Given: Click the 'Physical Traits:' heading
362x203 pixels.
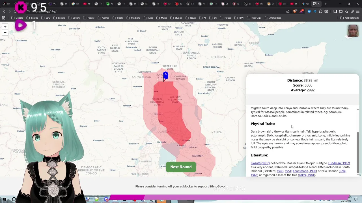Looking at the screenshot, I should [x=263, y=124].
